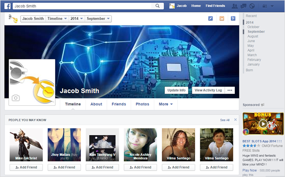The image size is (285, 177).
Task: Click Add Friend under sixth suggestion card
Action: (216, 167)
